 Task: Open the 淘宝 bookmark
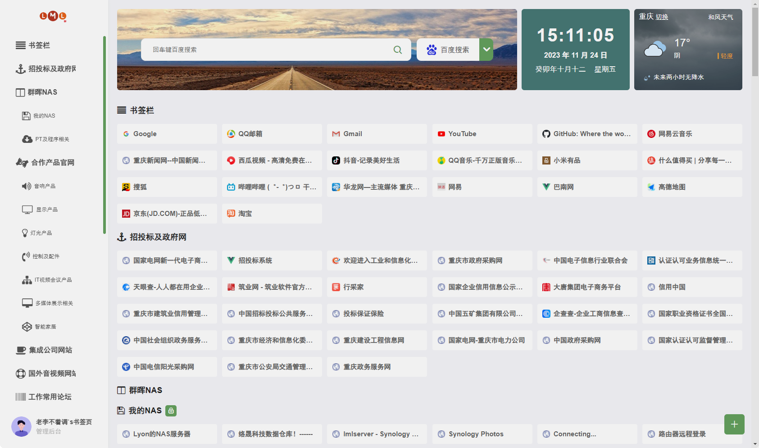(272, 214)
